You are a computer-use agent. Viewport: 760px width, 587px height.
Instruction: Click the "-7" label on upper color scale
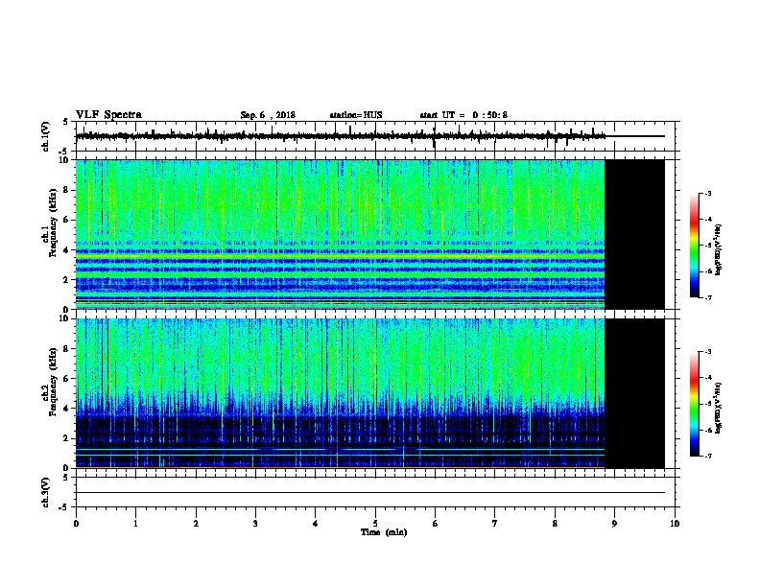(707, 297)
